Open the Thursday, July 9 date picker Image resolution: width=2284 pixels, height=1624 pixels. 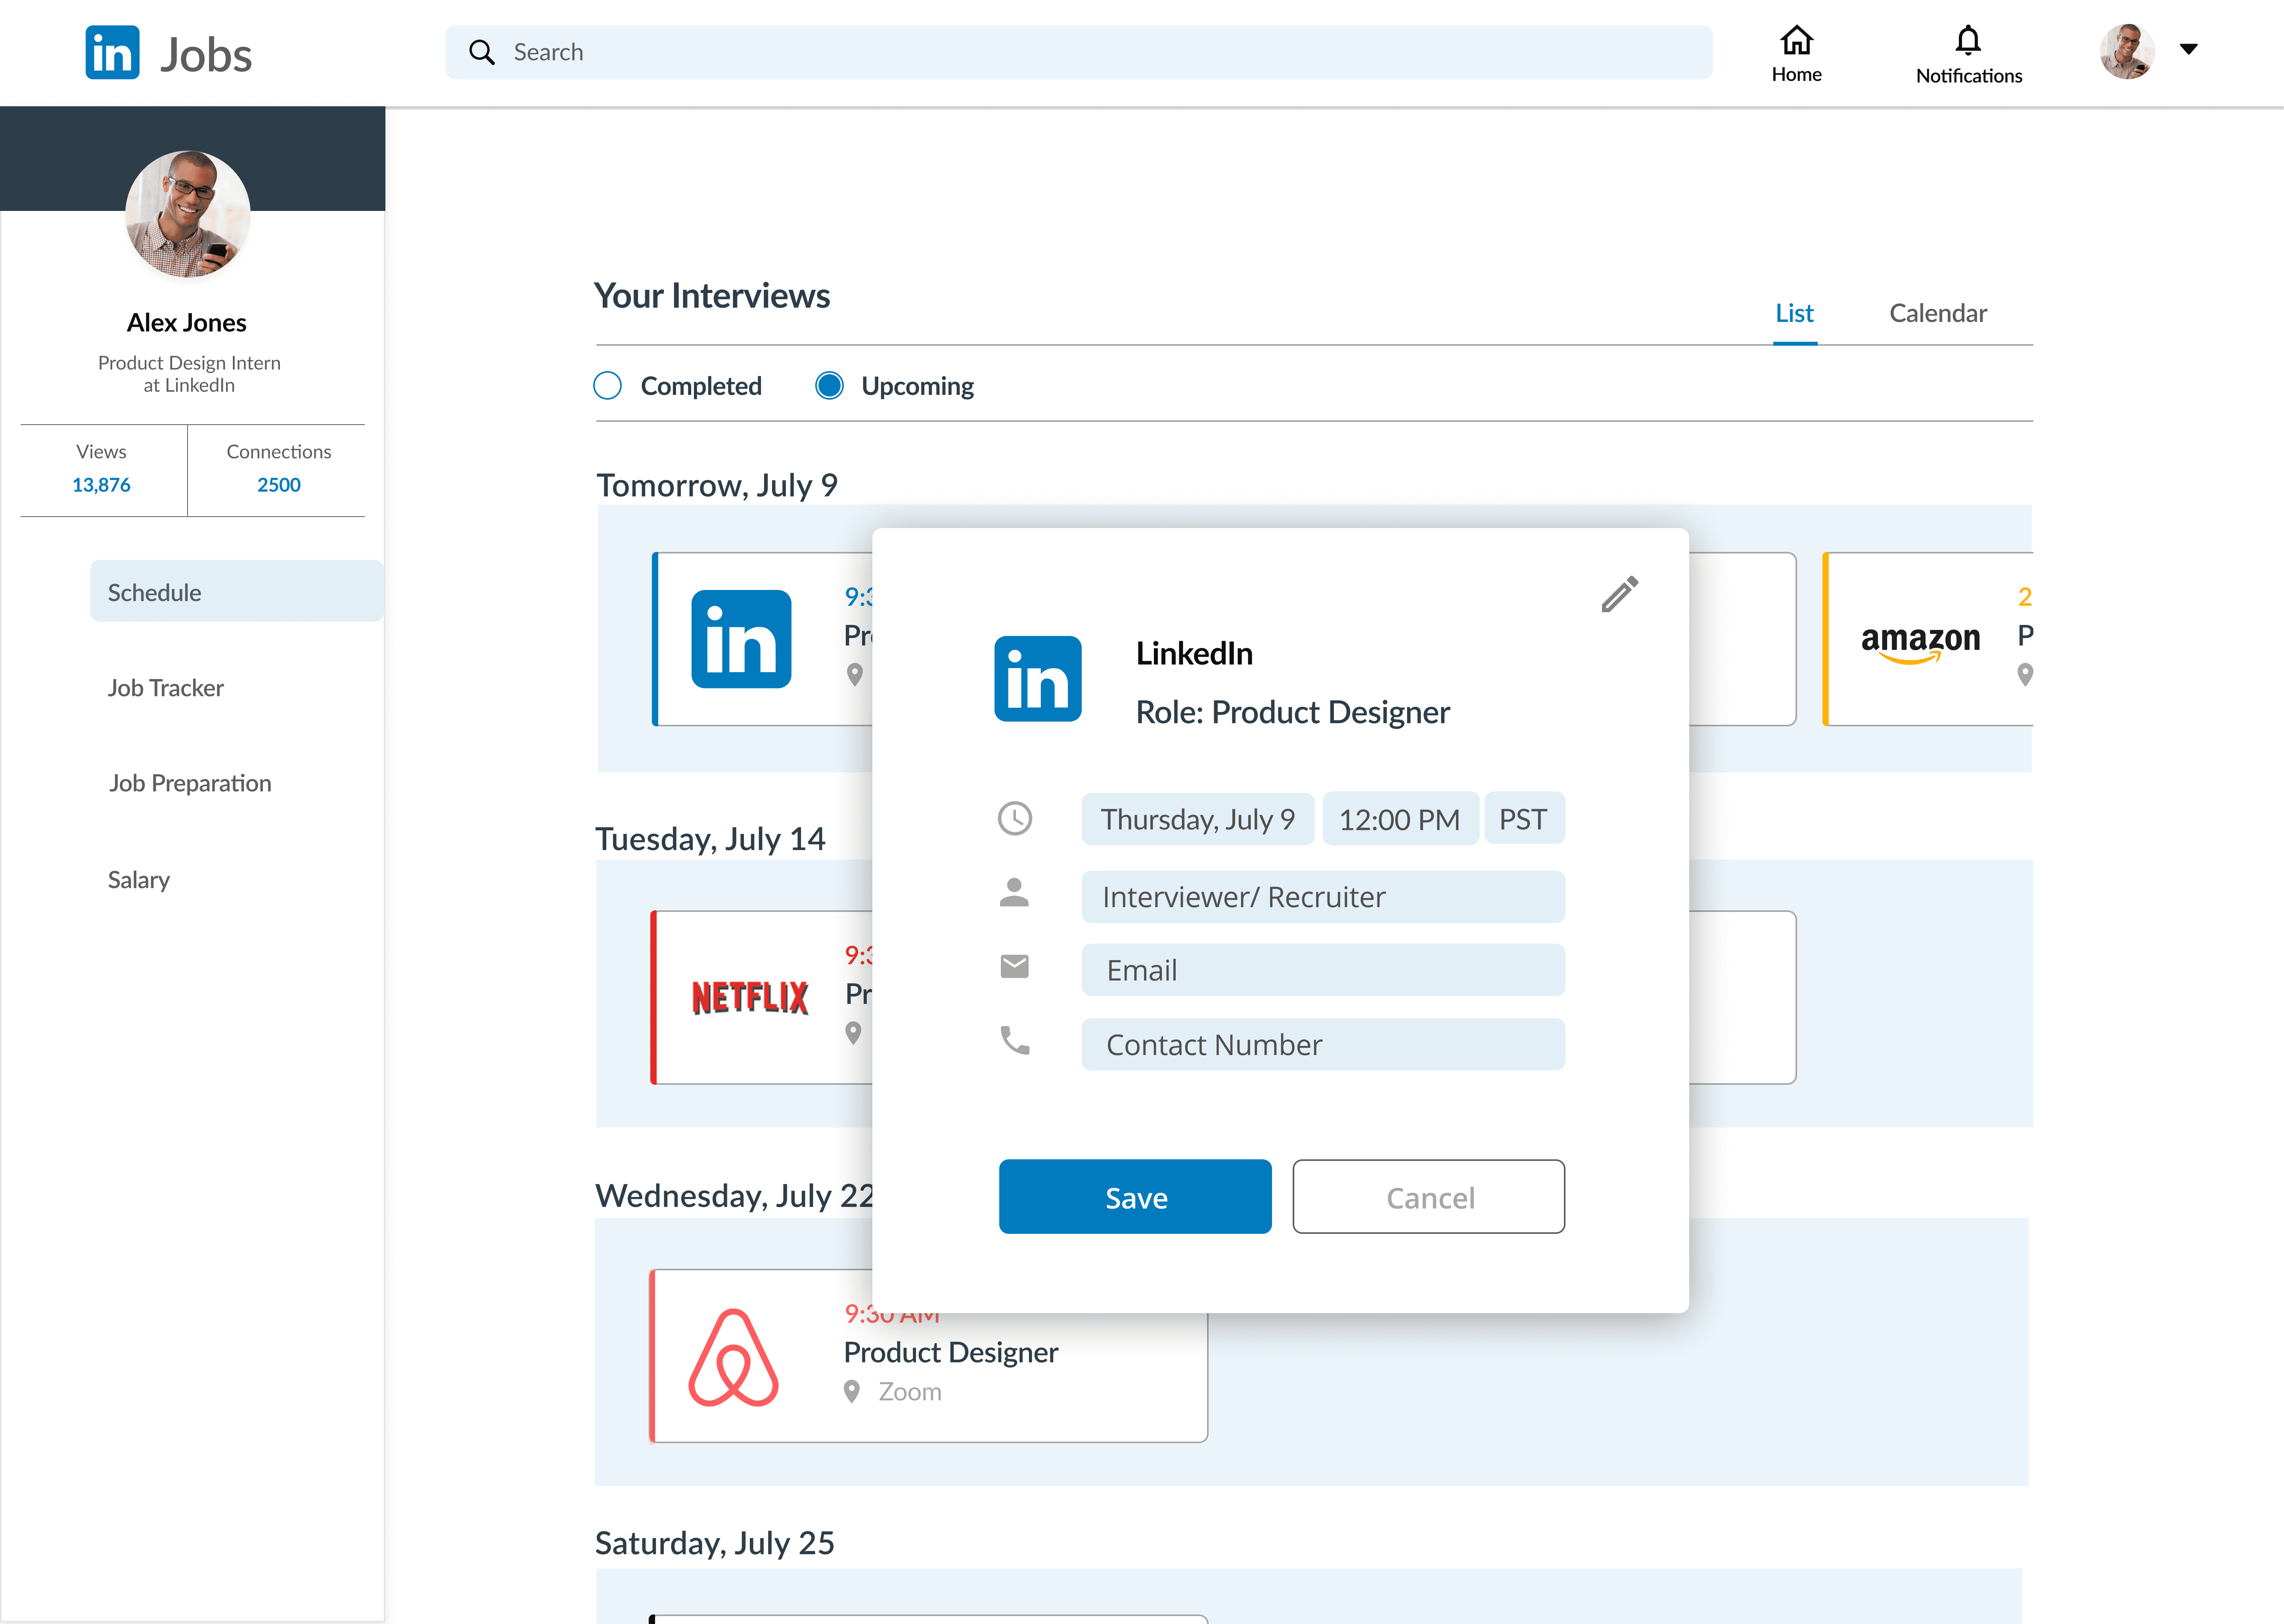[x=1197, y=820]
